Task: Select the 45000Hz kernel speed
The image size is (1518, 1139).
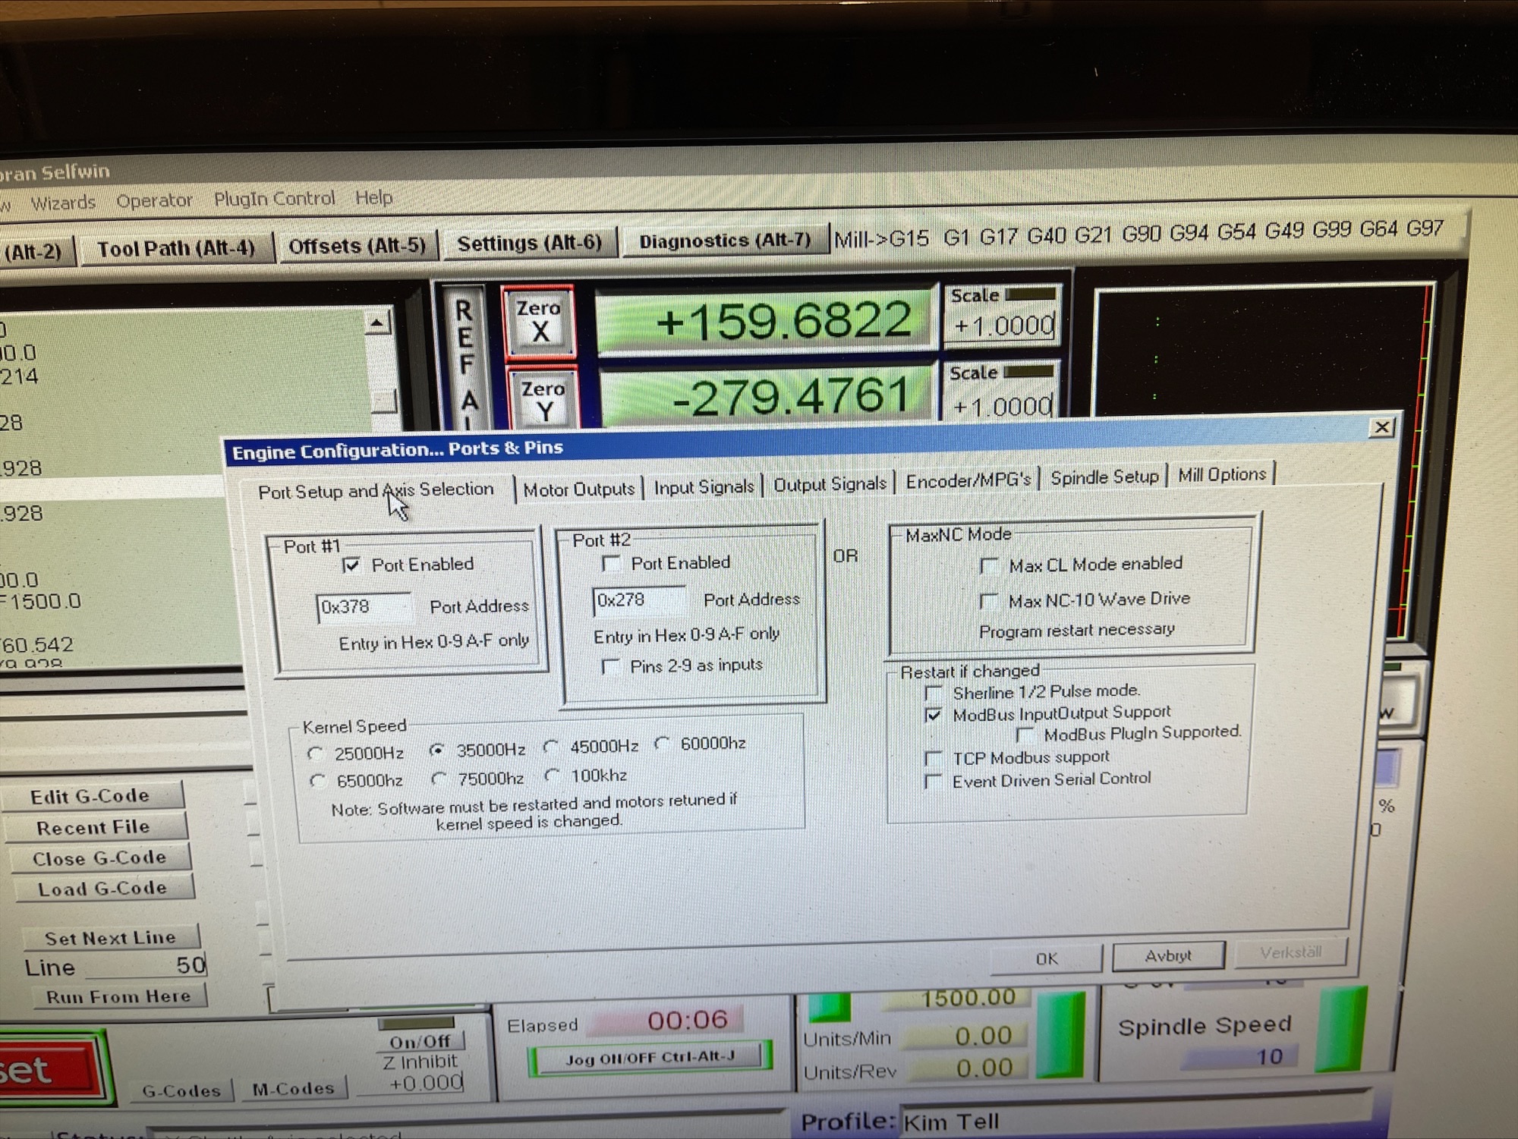Action: click(x=552, y=747)
